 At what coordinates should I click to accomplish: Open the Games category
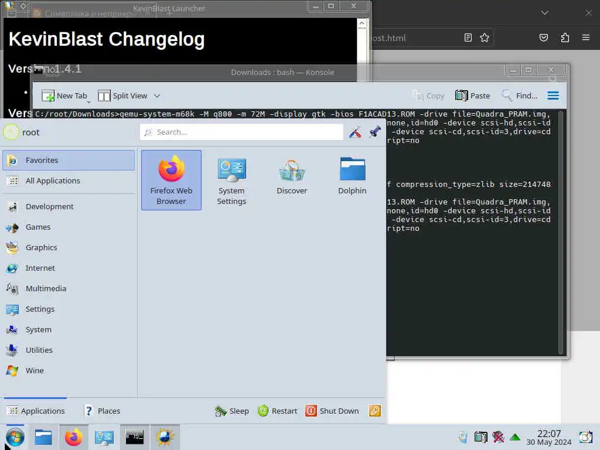pyautogui.click(x=69, y=227)
